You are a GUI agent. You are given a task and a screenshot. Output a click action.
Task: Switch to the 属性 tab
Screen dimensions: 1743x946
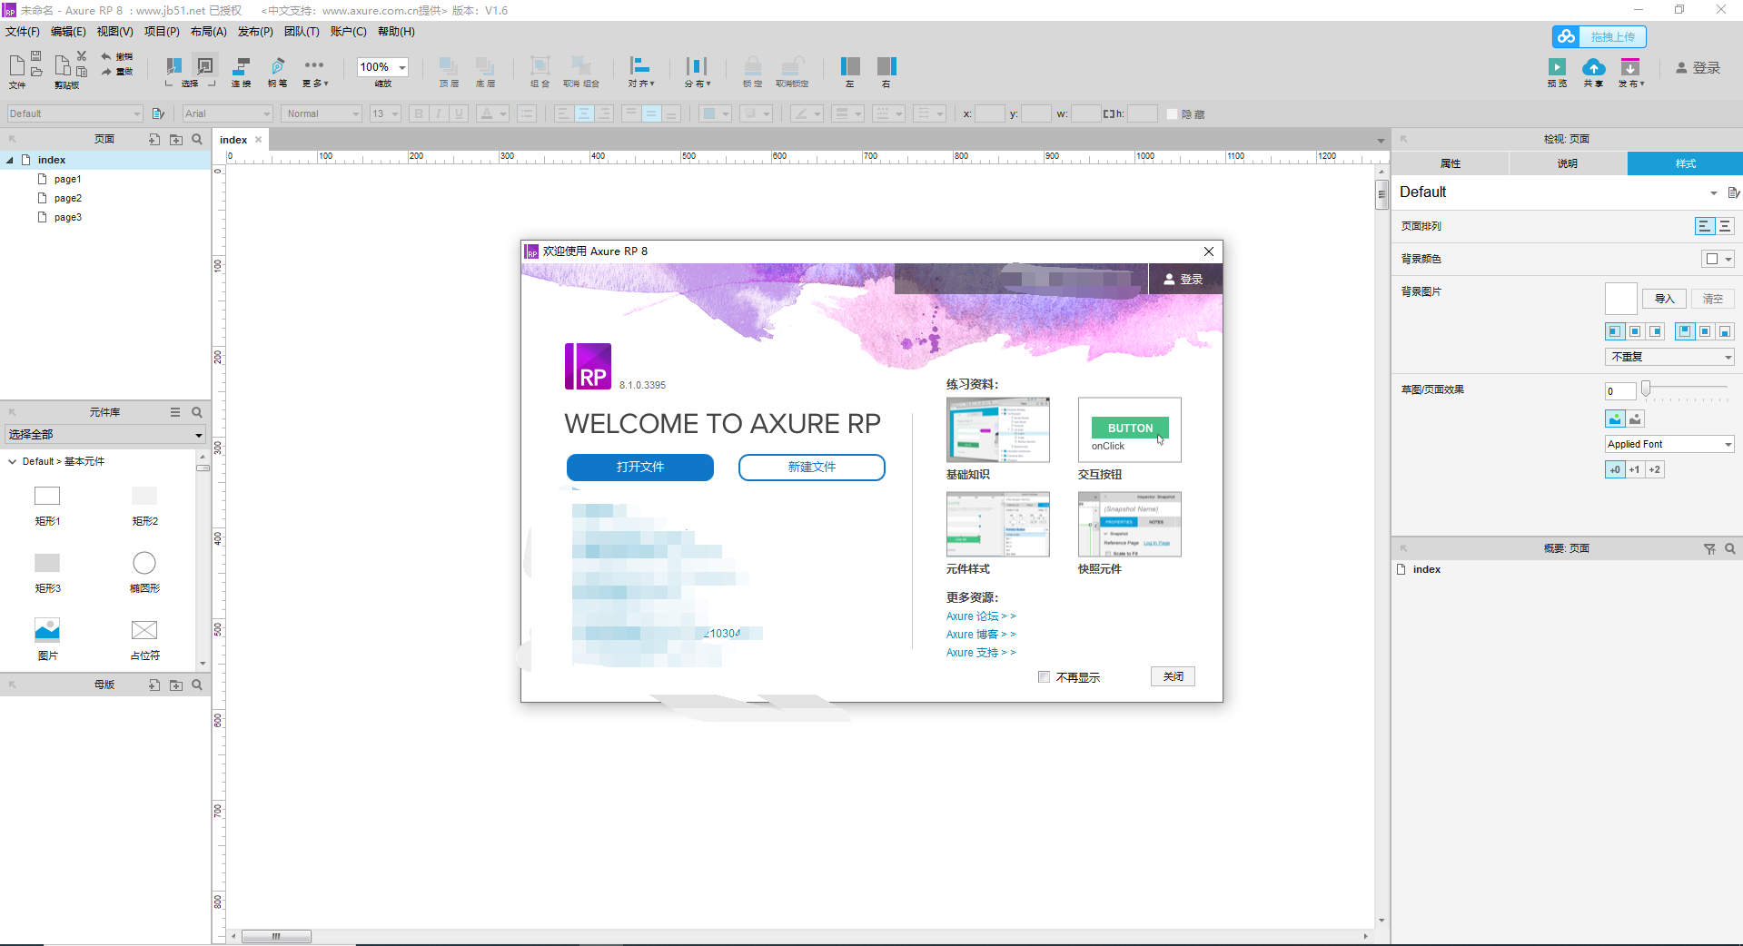tap(1451, 163)
